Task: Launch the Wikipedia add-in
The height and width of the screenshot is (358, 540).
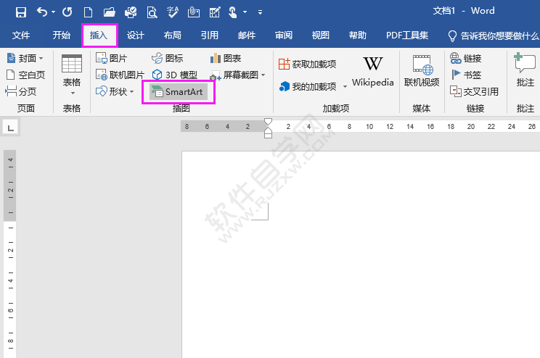Action: click(x=372, y=72)
